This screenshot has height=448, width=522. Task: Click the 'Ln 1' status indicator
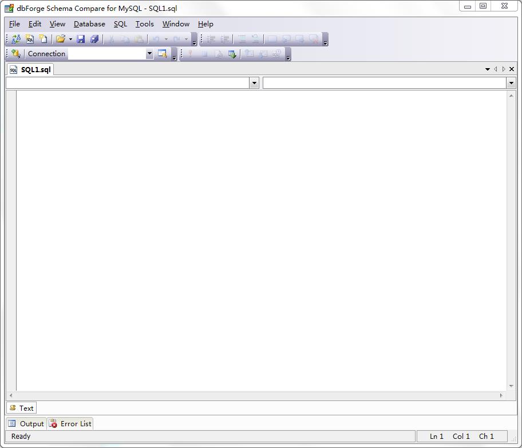click(437, 436)
